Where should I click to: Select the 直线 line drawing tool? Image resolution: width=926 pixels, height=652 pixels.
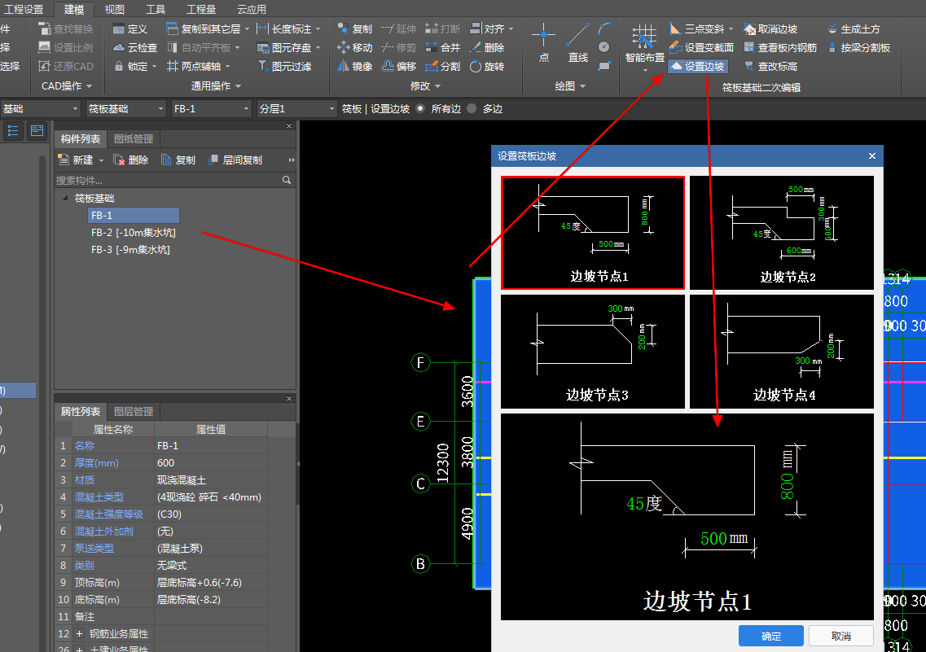point(577,42)
